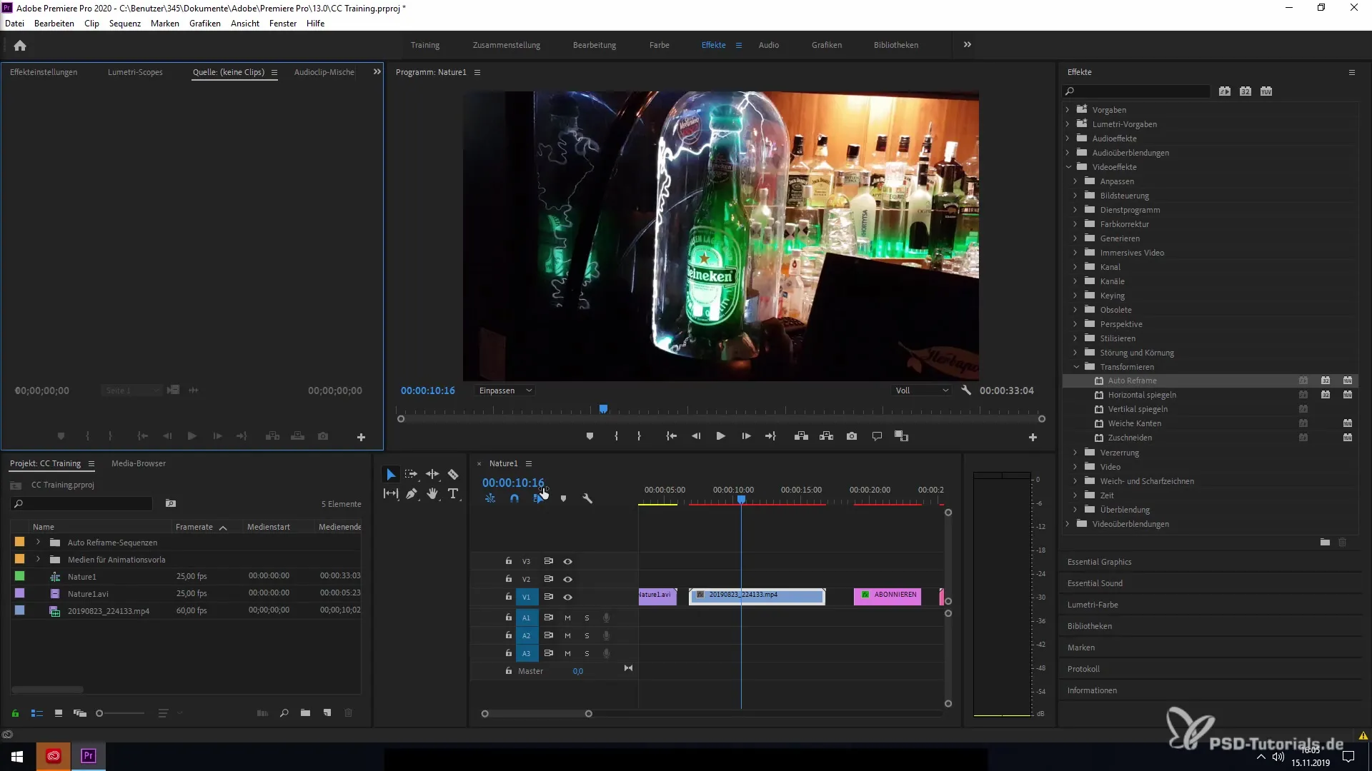Open the Einpassen zoom level dropdown
Viewport: 1372px width, 771px height.
[x=505, y=390]
